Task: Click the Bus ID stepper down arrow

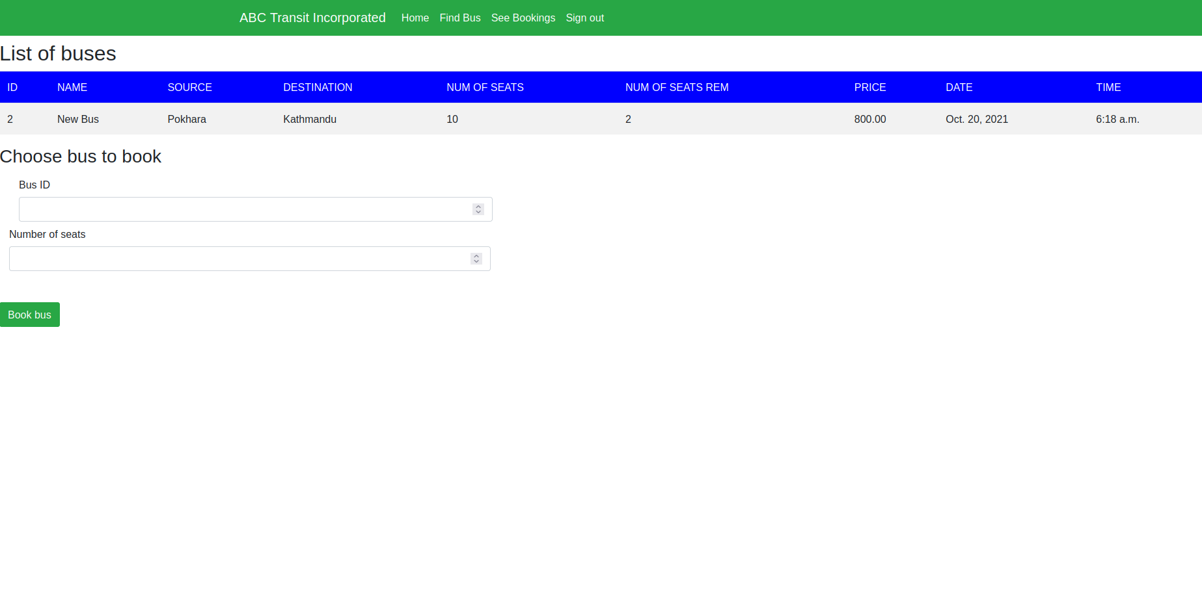Action: [x=478, y=212]
